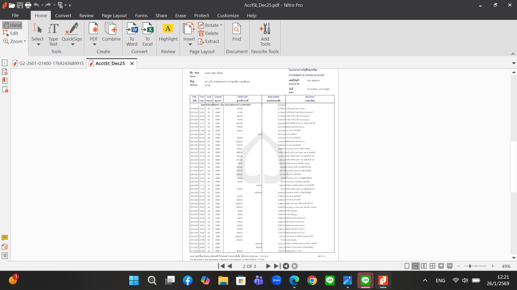The height and width of the screenshot is (290, 517).
Task: Click the Type Text tool
Action: tap(53, 34)
